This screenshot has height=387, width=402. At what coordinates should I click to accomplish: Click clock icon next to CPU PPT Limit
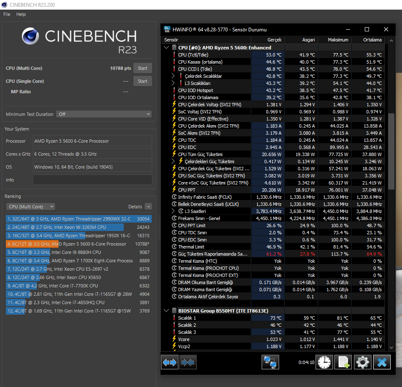(174, 226)
